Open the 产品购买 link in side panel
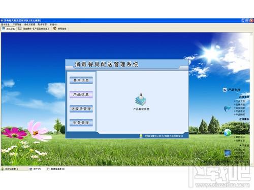254x190 pixels. tap(240, 115)
